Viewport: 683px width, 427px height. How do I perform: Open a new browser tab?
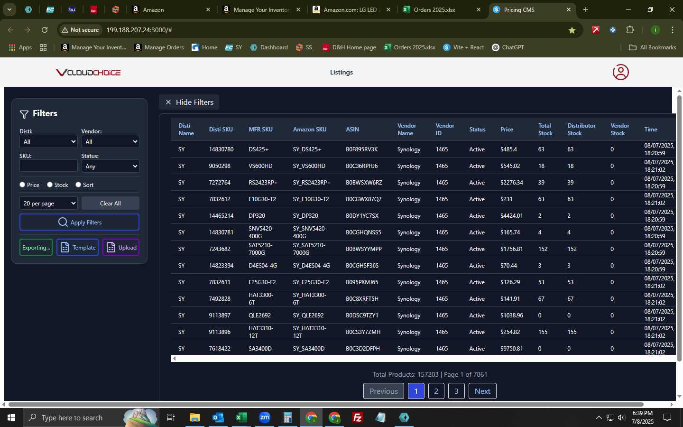(586, 9)
